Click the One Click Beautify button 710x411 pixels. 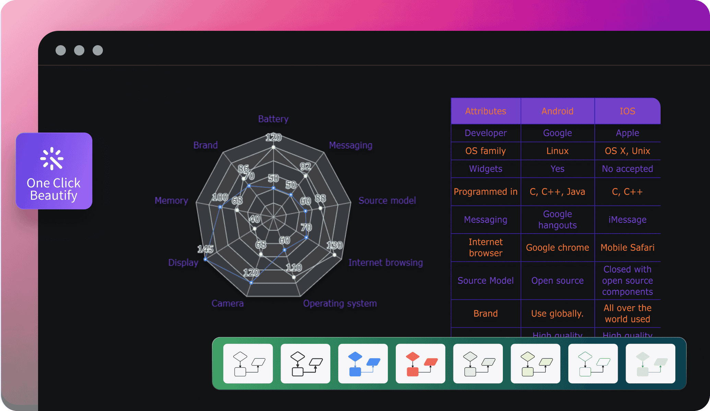[x=54, y=171]
